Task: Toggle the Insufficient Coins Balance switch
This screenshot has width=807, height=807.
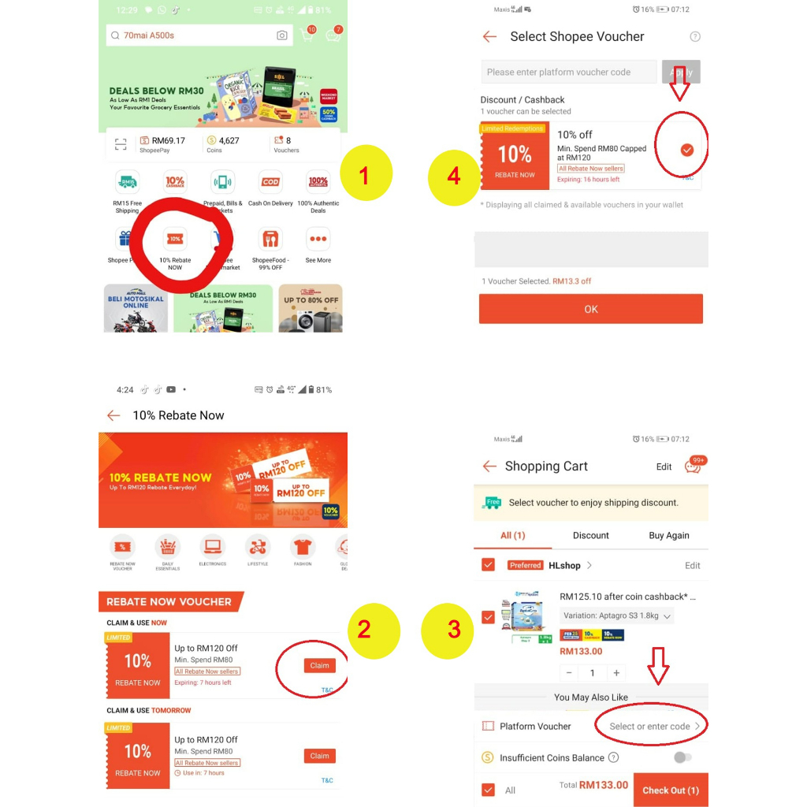Action: coord(682,757)
